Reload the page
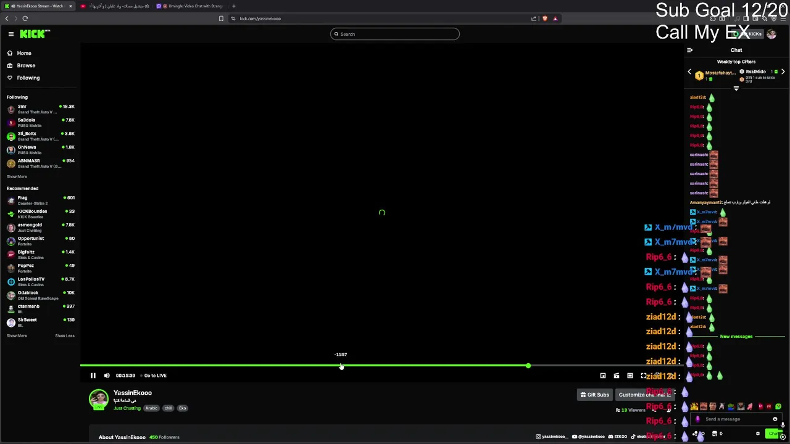Viewport: 790px width, 444px height. (25, 18)
